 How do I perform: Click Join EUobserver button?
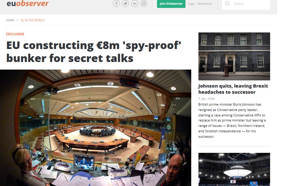pyautogui.click(x=171, y=4)
